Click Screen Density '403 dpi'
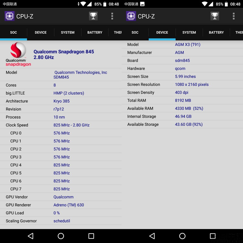 (182, 93)
